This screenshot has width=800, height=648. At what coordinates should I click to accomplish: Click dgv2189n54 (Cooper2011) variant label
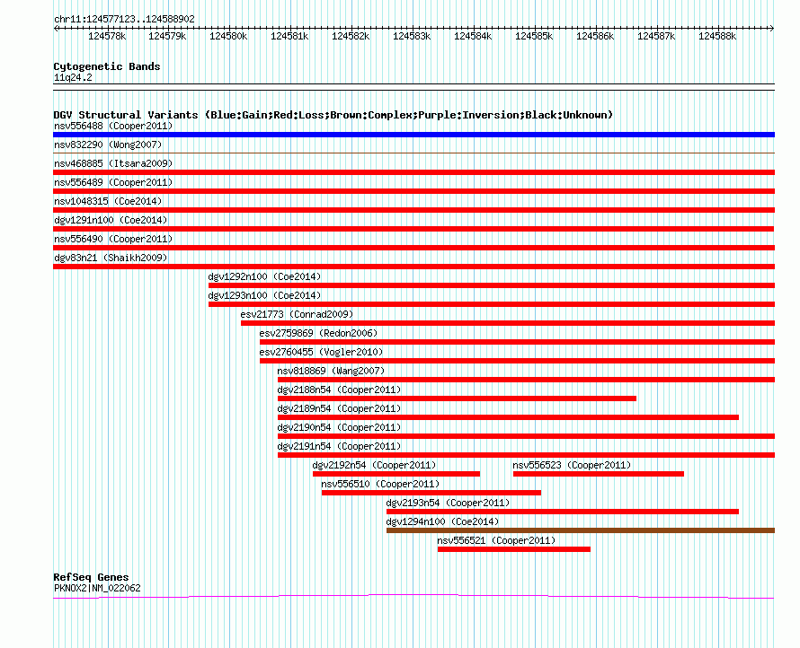(339, 408)
